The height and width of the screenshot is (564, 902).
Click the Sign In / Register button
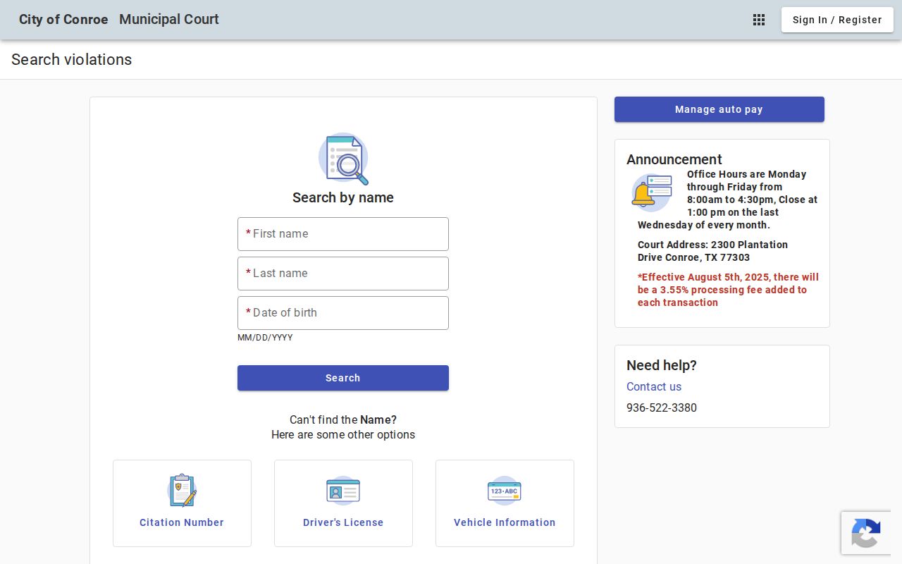coord(837,20)
